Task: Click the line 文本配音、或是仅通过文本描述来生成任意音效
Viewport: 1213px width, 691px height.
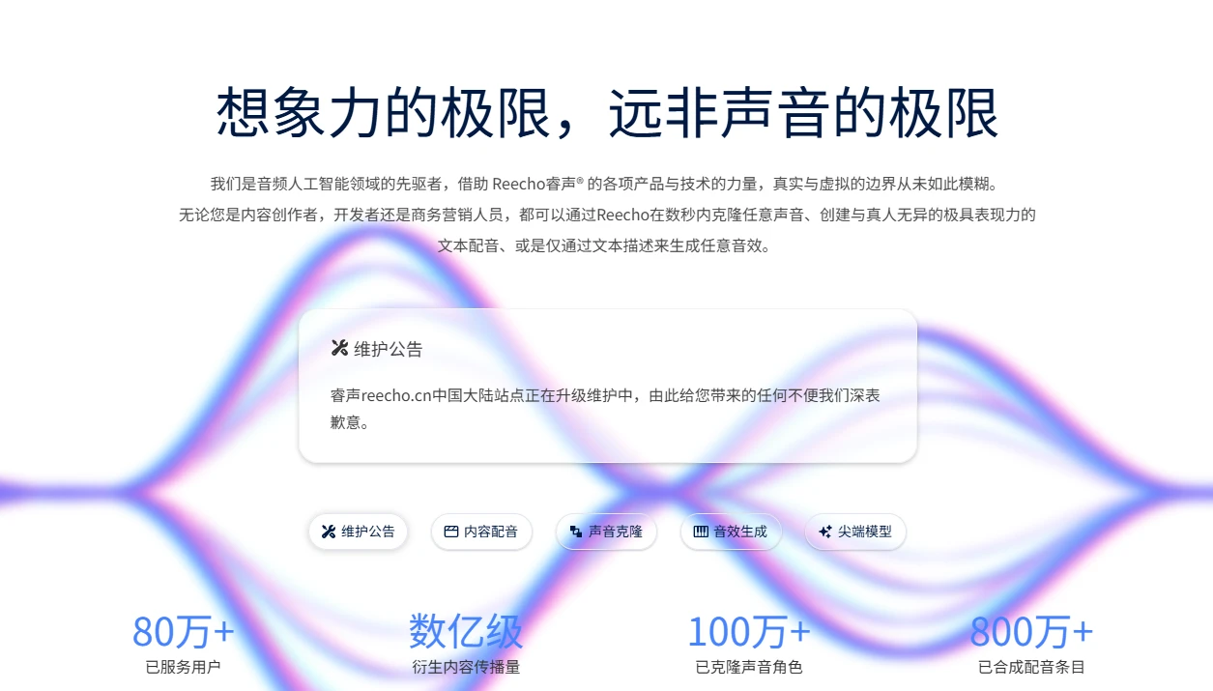Action: 606,245
